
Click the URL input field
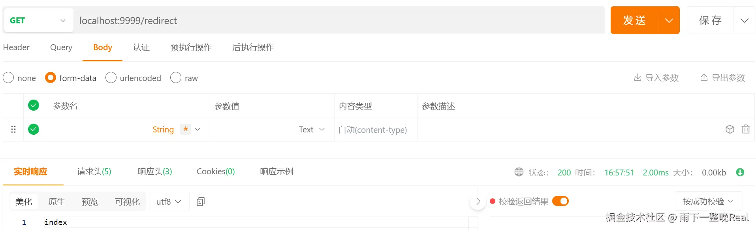340,21
